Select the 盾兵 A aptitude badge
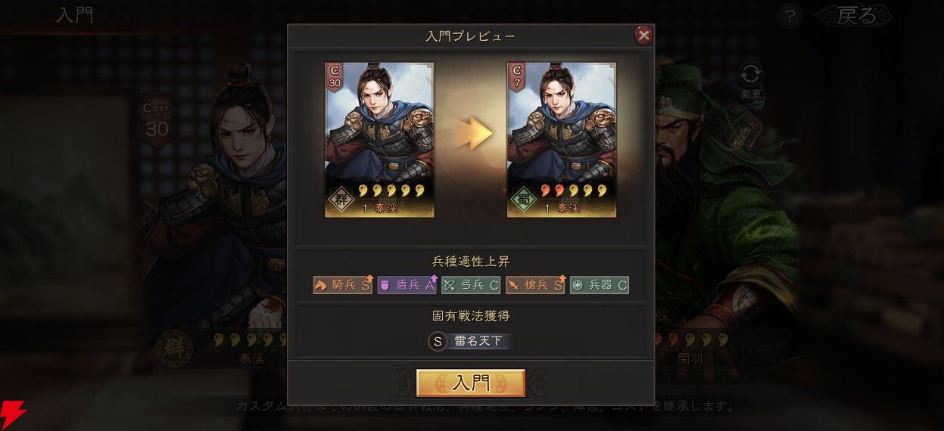The width and height of the screenshot is (944, 431). pos(407,285)
